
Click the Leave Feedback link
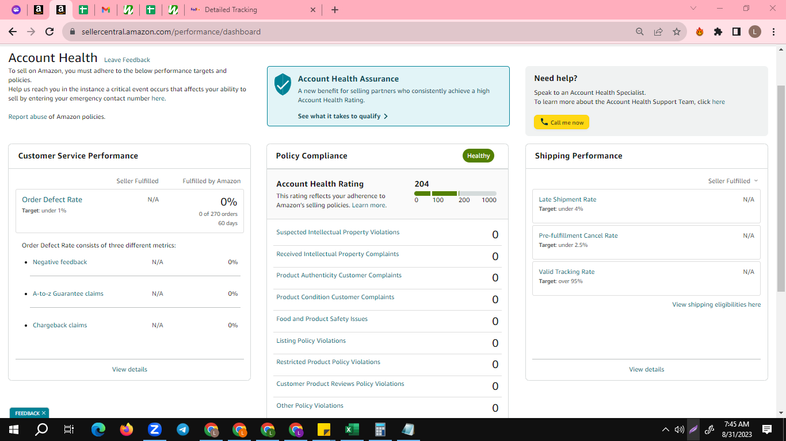(x=127, y=60)
